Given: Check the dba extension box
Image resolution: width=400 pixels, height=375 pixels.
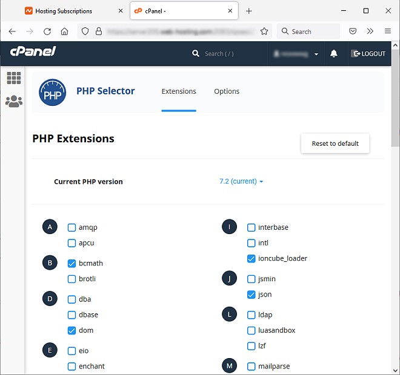Looking at the screenshot, I should [72, 299].
